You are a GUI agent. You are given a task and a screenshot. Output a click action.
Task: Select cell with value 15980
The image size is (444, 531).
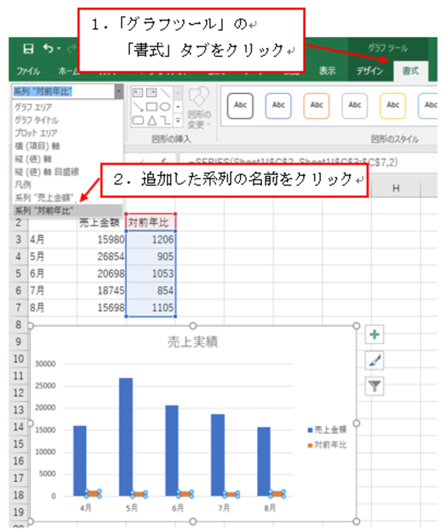click(101, 239)
